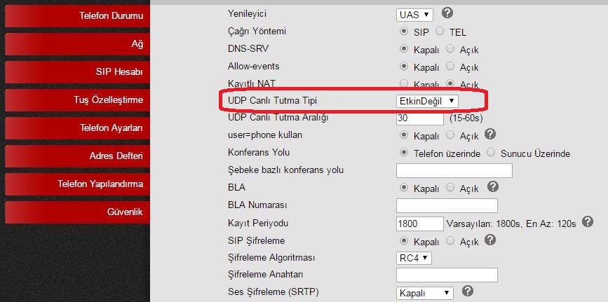
Task: Click help icon next to Kayıt Periyodu
Action: coord(588,222)
